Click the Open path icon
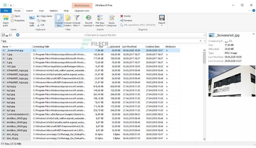This screenshot has height=148, width=256. tap(6, 18)
